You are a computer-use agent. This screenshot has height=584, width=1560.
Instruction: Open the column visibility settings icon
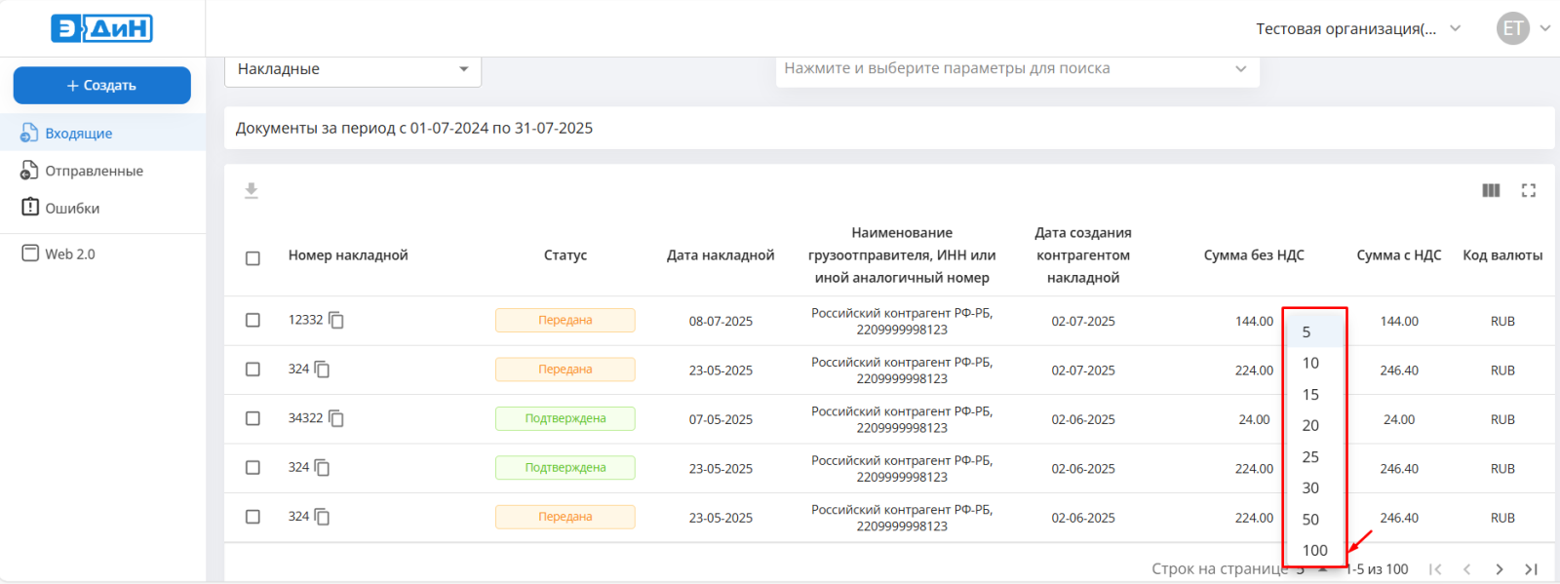pos(1491,191)
